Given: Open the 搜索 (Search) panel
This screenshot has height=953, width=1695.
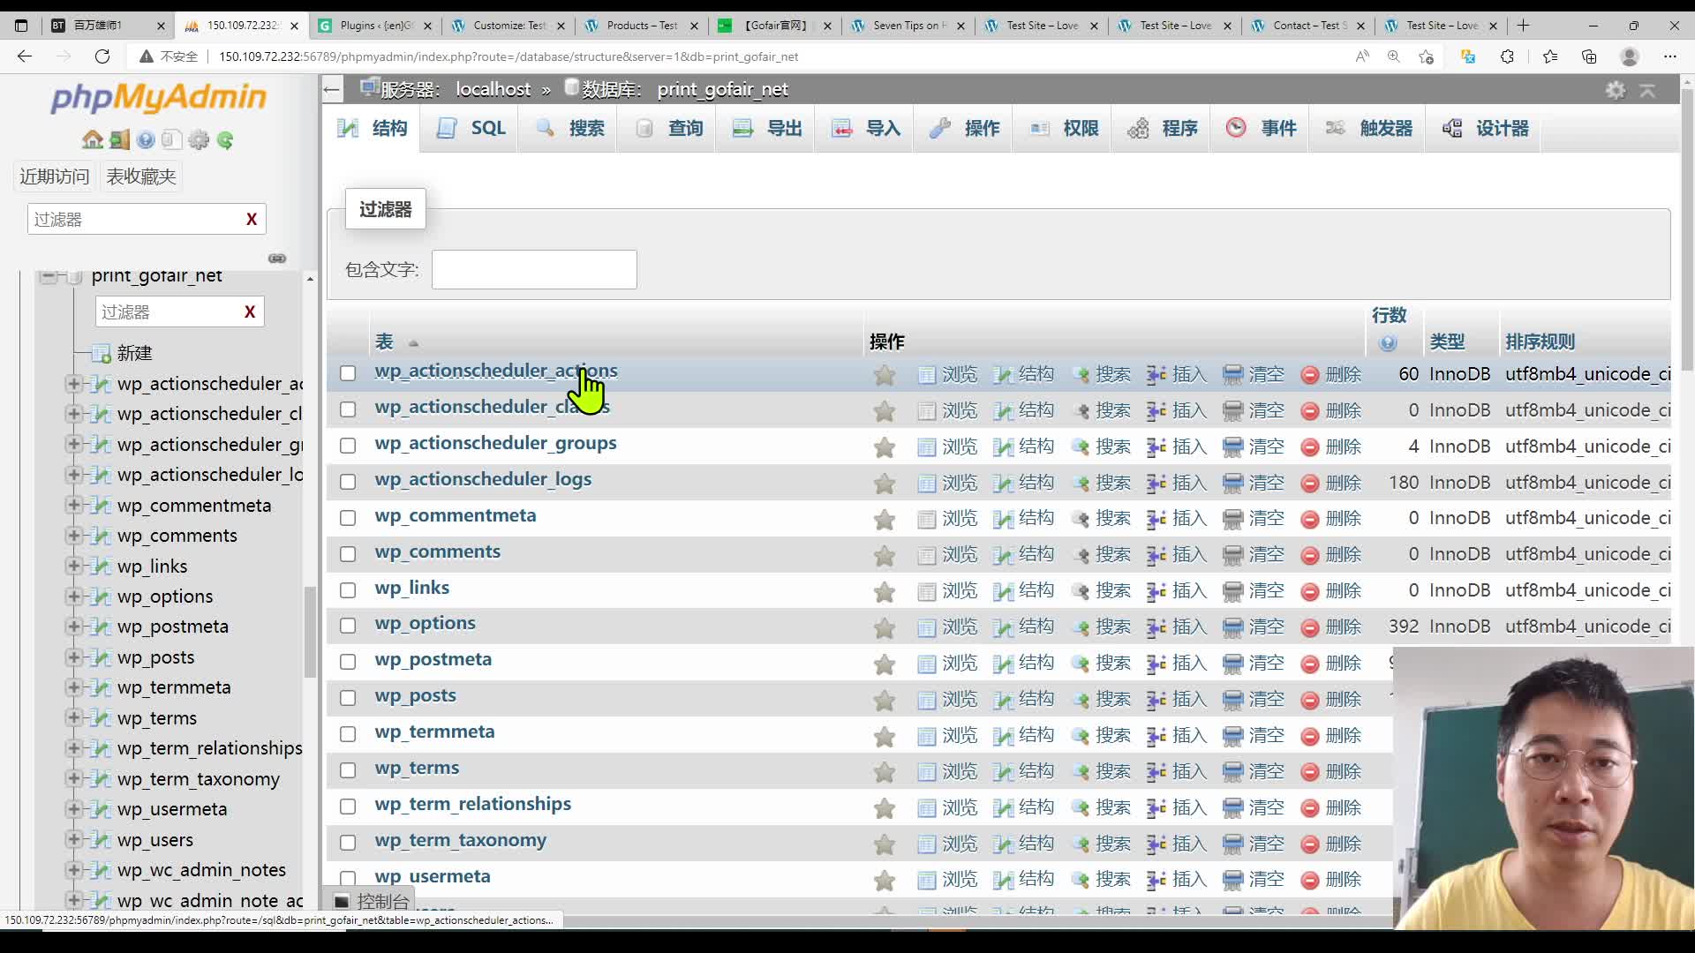Looking at the screenshot, I should point(587,128).
